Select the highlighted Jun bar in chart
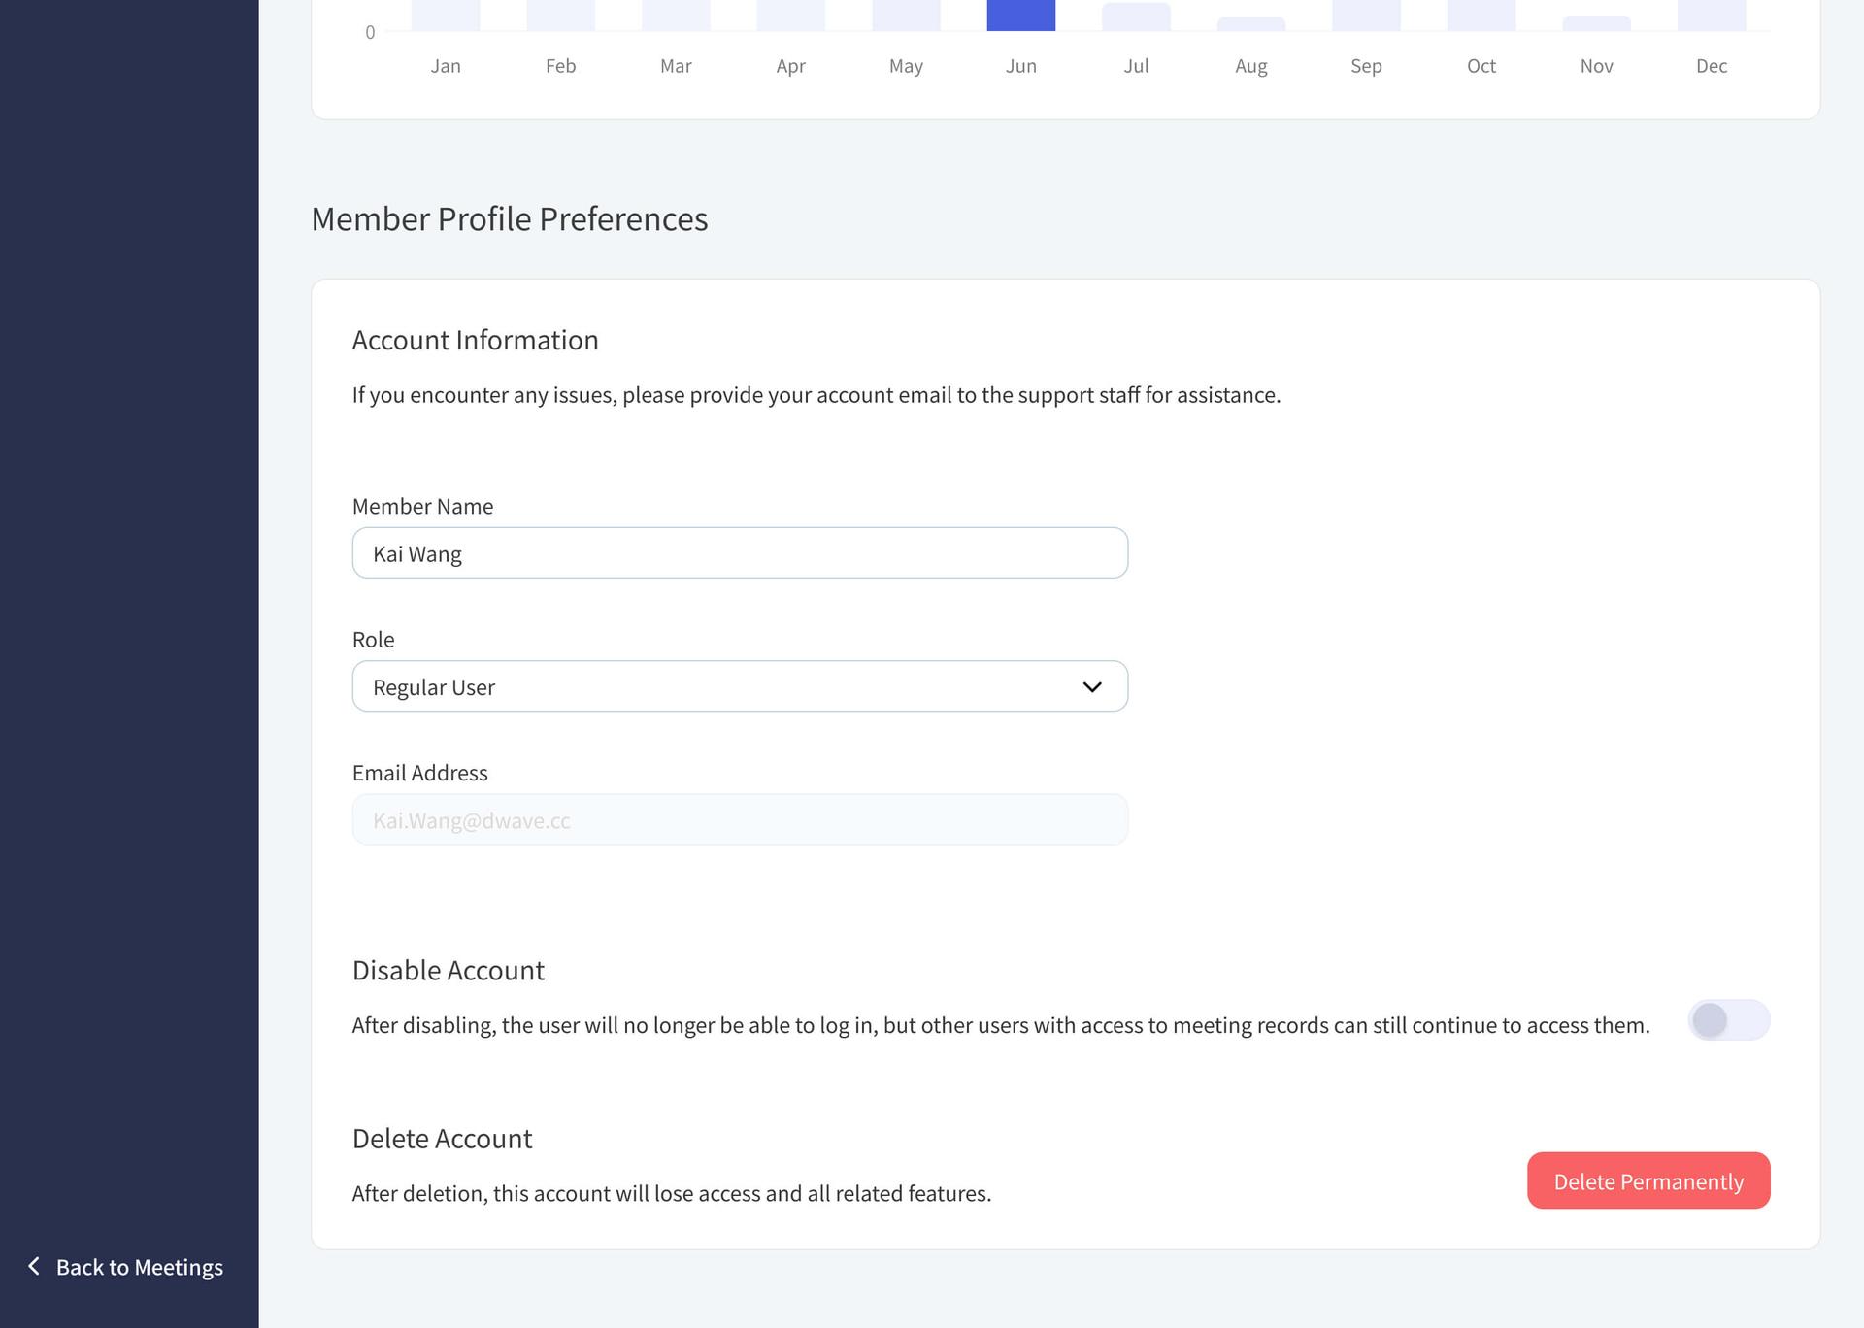The width and height of the screenshot is (1864, 1328). point(1020,16)
